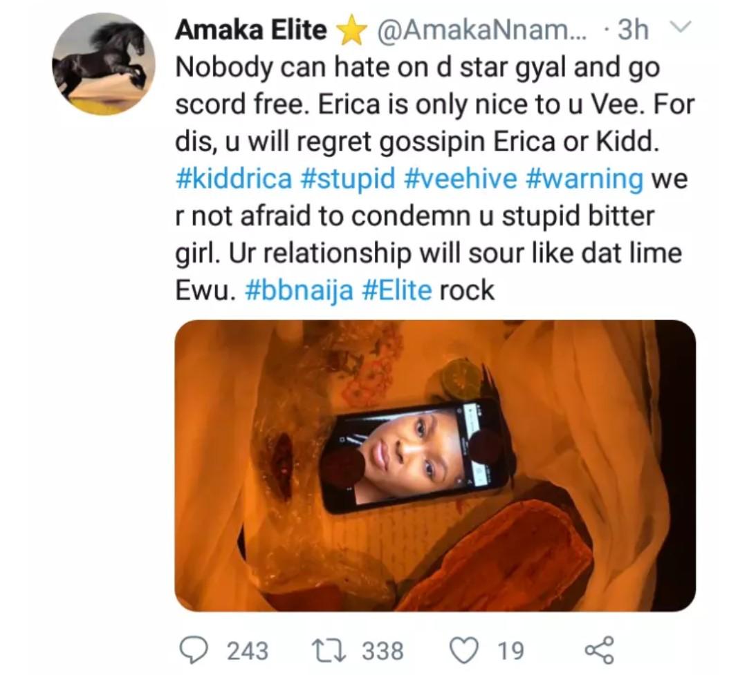
Task: Select the #warning hashtag
Action: click(584, 179)
